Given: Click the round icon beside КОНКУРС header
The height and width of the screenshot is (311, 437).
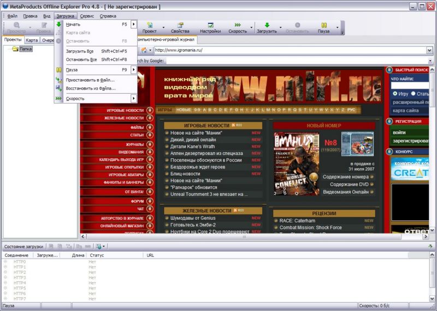Looking at the screenshot, I should [389, 152].
